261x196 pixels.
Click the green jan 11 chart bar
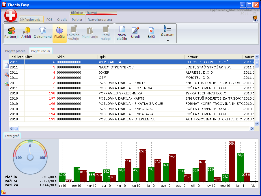click(x=241, y=167)
